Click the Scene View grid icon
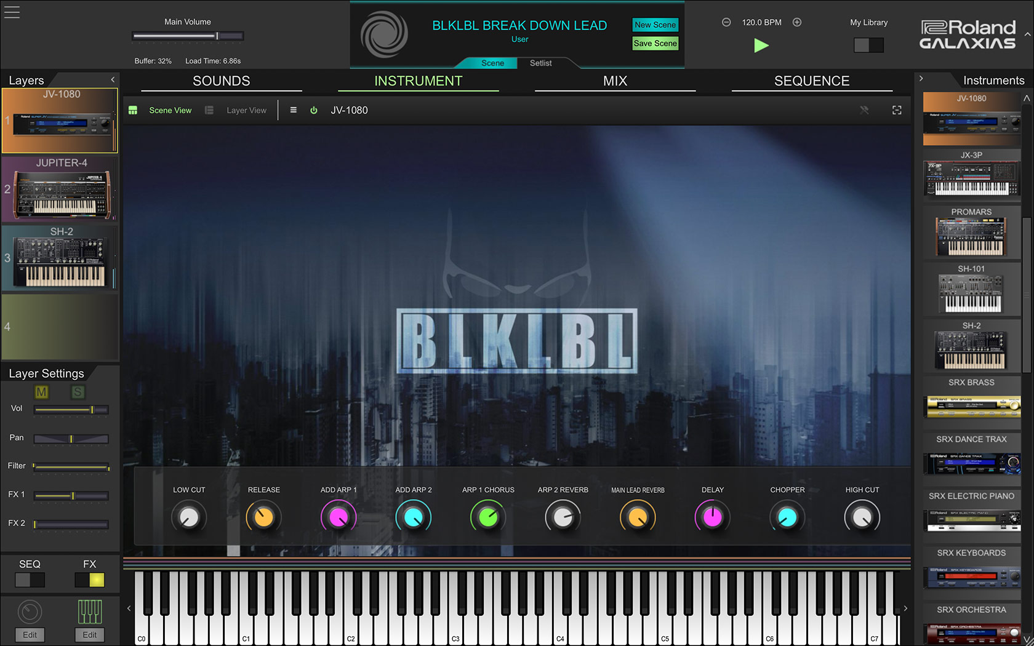 click(133, 110)
